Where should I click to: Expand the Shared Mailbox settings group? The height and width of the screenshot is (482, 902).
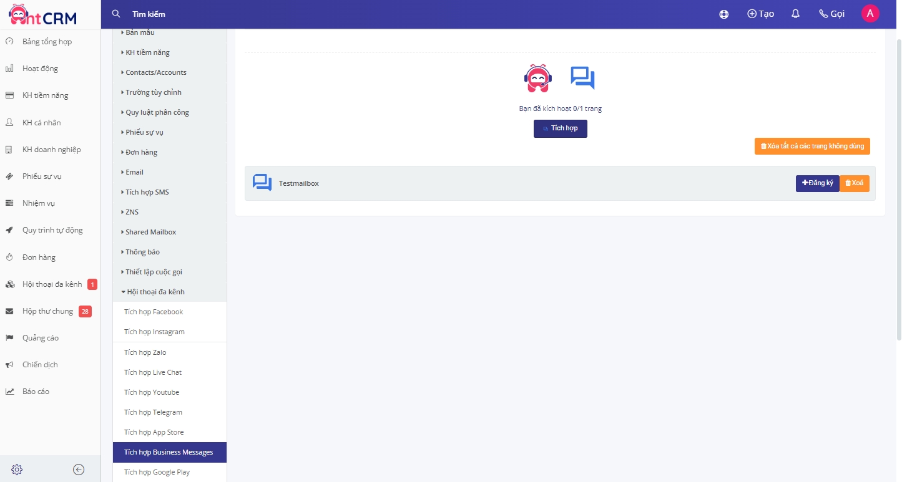[150, 232]
